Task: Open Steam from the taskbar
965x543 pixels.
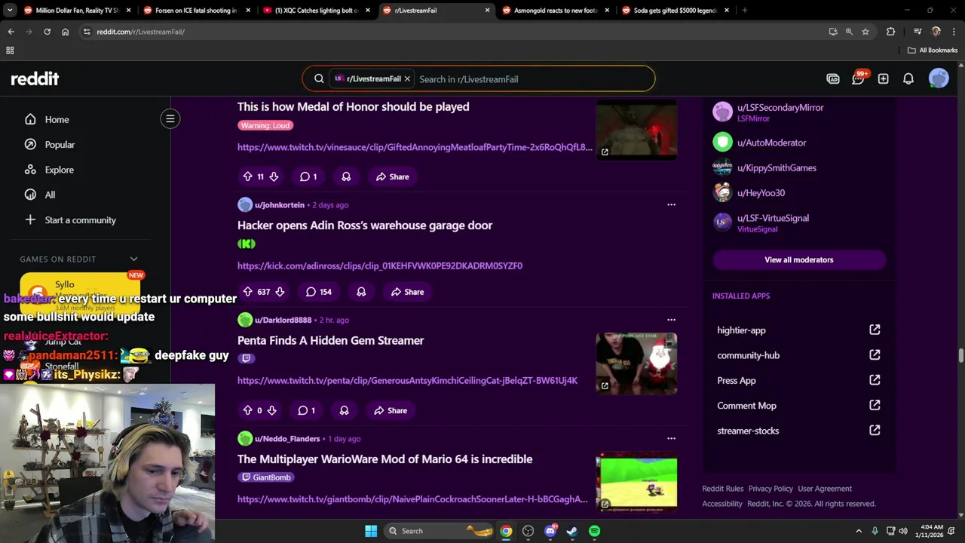Action: click(572, 531)
